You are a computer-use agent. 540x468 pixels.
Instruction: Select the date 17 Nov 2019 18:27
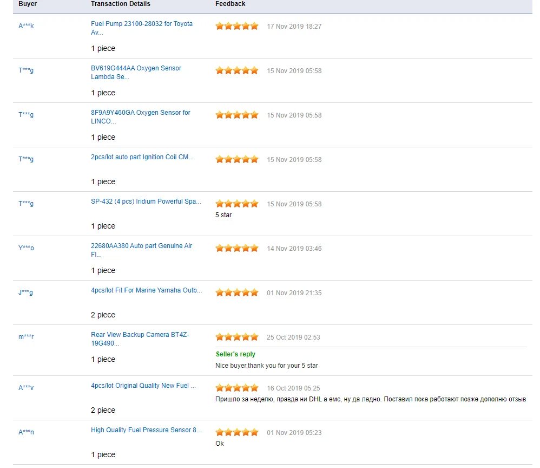point(294,27)
